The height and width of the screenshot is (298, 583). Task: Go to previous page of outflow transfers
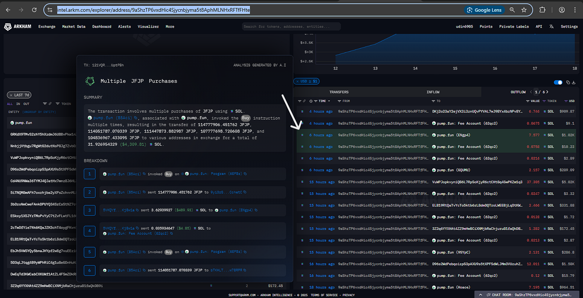(x=531, y=92)
